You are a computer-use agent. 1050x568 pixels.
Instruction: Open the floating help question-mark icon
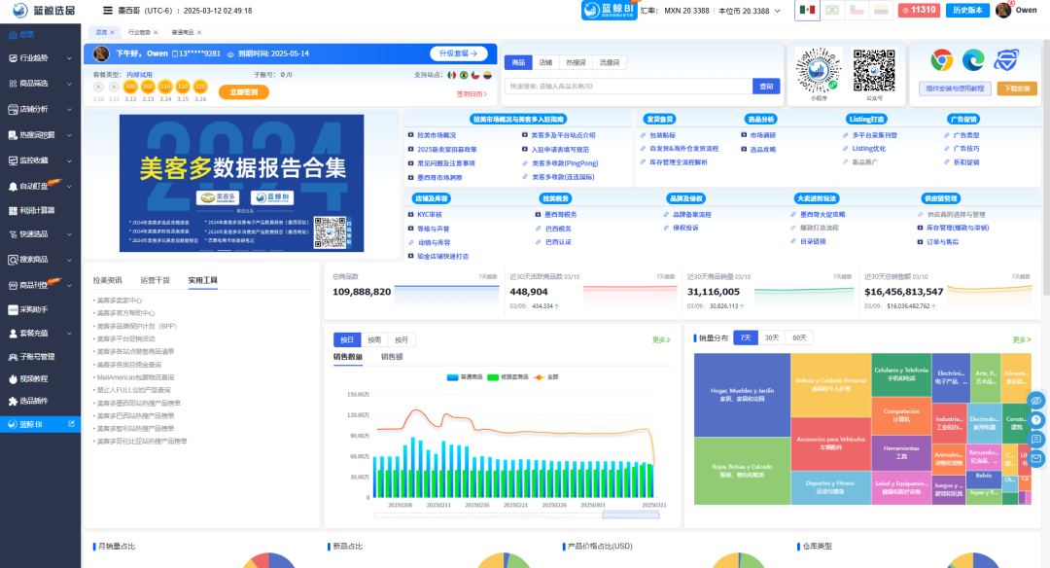click(x=1036, y=420)
